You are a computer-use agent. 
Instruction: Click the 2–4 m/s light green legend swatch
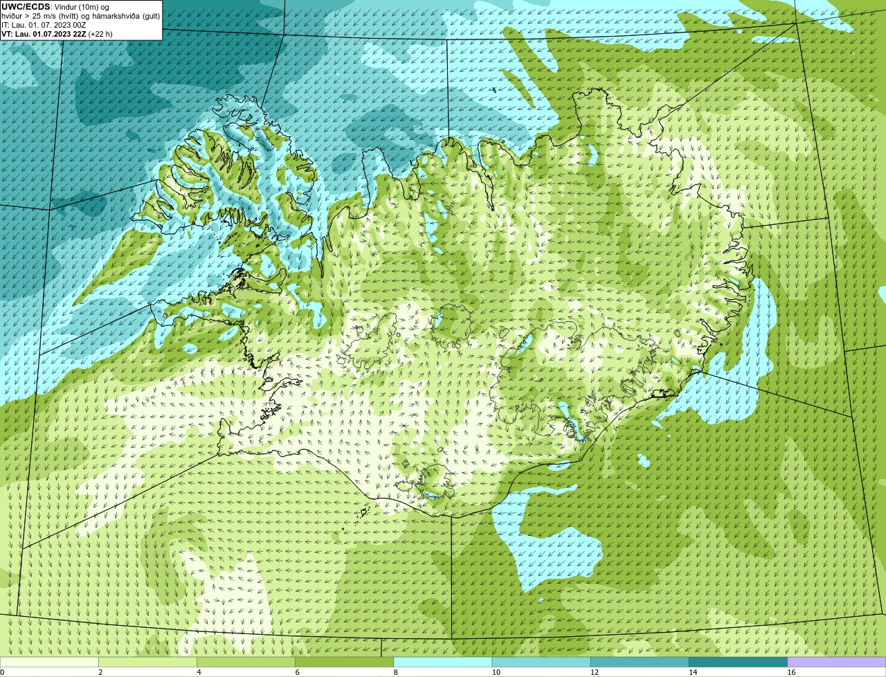[x=147, y=662]
